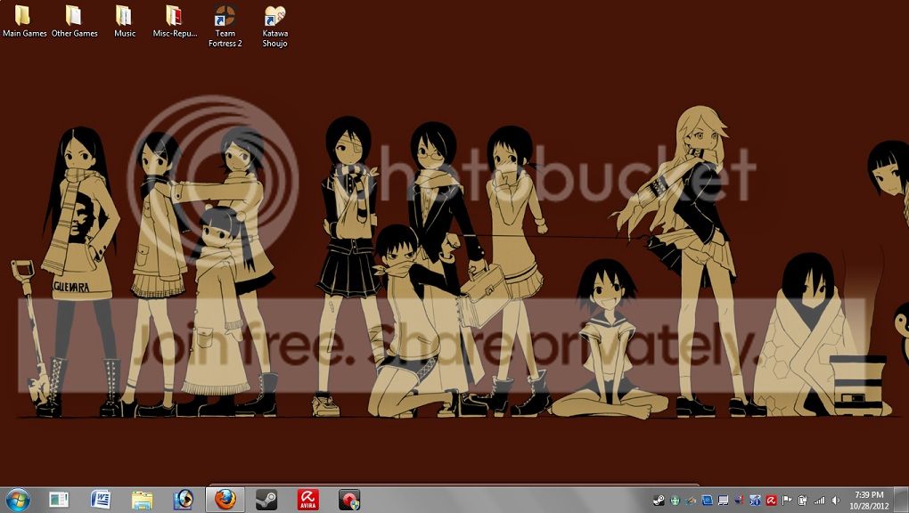
Task: Open the Misc-Repu... folder
Action: pyautogui.click(x=175, y=22)
